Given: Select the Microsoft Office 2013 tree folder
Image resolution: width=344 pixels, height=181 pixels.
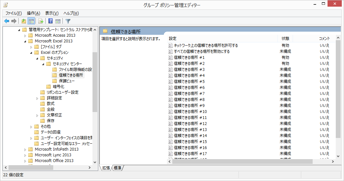Looking at the screenshot, I should click(x=54, y=161).
